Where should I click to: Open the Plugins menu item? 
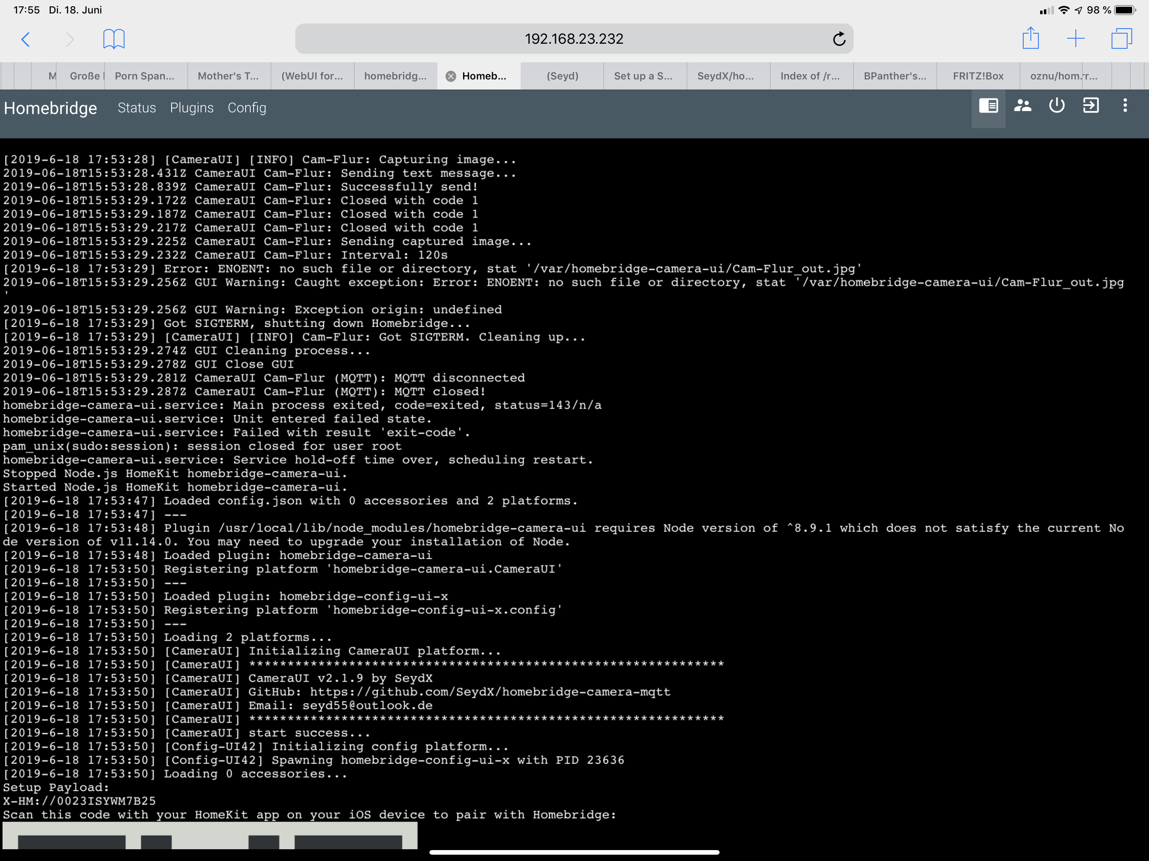[x=192, y=108]
